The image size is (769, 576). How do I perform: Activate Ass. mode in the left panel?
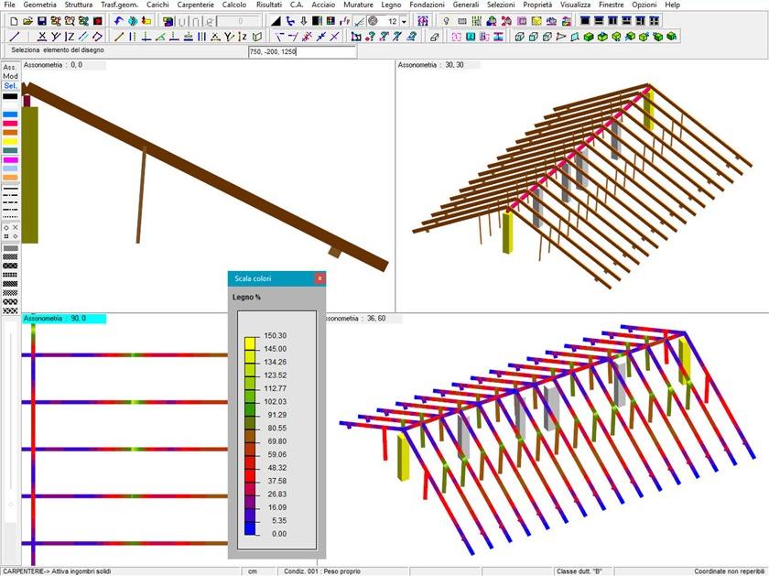[10, 68]
